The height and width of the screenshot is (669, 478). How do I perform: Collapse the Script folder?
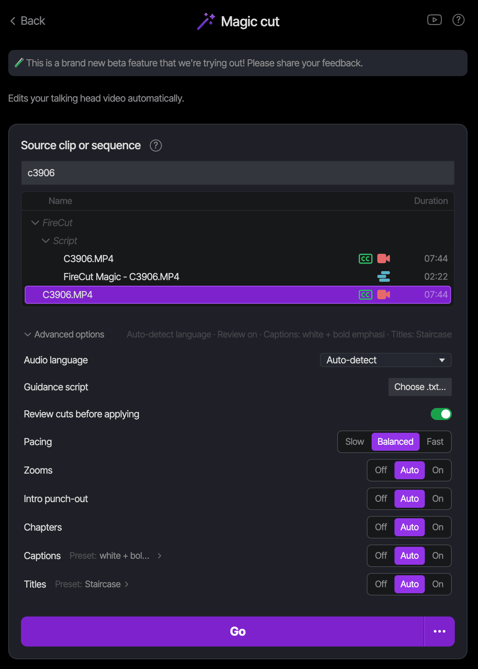[46, 241]
